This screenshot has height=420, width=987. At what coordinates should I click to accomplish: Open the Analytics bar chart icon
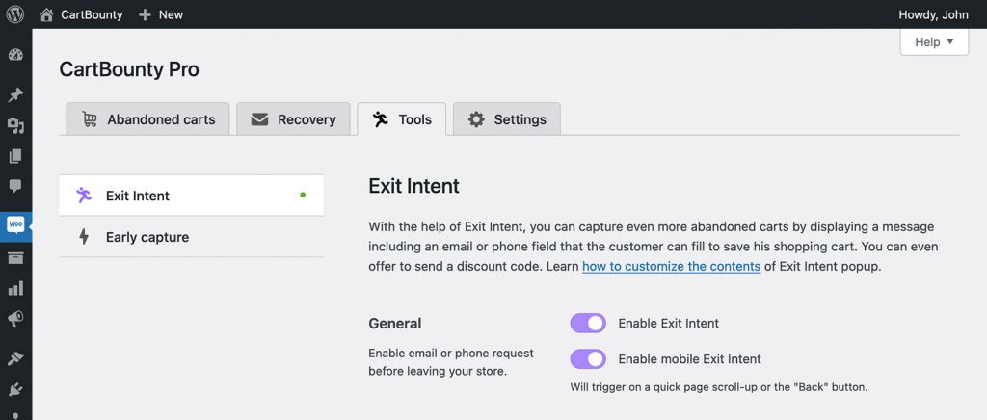[x=15, y=289]
